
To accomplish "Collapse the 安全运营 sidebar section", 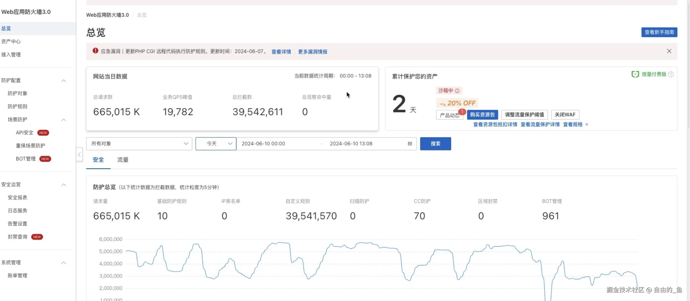I will tap(63, 185).
